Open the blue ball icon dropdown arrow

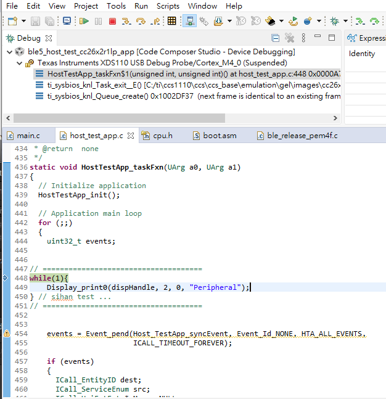point(319,21)
